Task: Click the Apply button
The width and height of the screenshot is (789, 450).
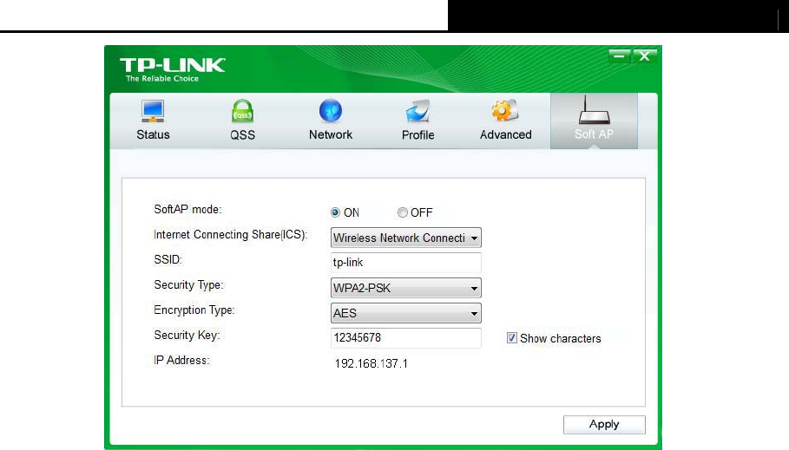Action: pos(604,424)
